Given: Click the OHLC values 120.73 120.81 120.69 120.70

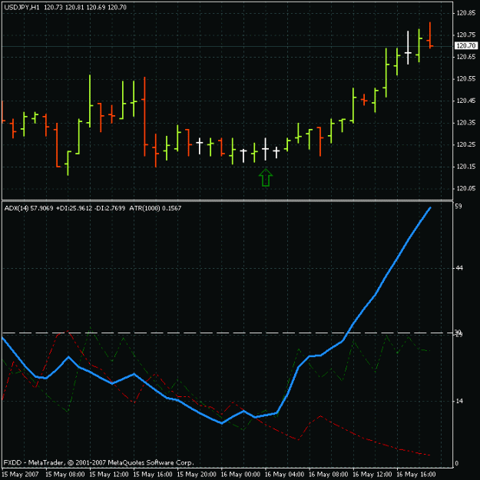Looking at the screenshot, I should click(x=85, y=8).
